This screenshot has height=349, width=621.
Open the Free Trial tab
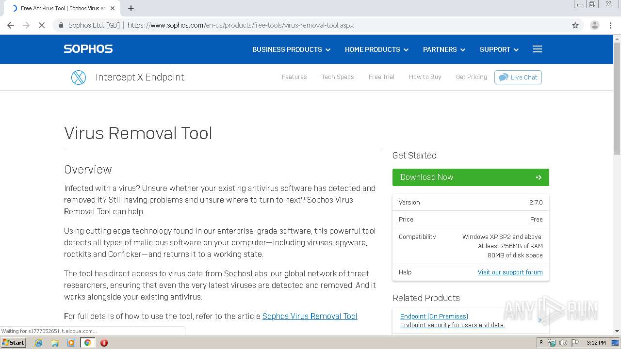(381, 77)
